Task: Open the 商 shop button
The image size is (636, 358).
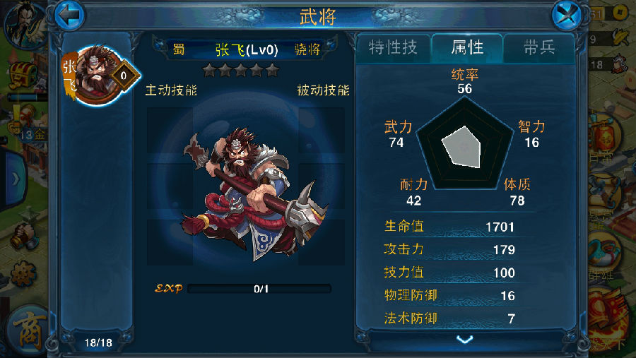Action: coord(29,331)
